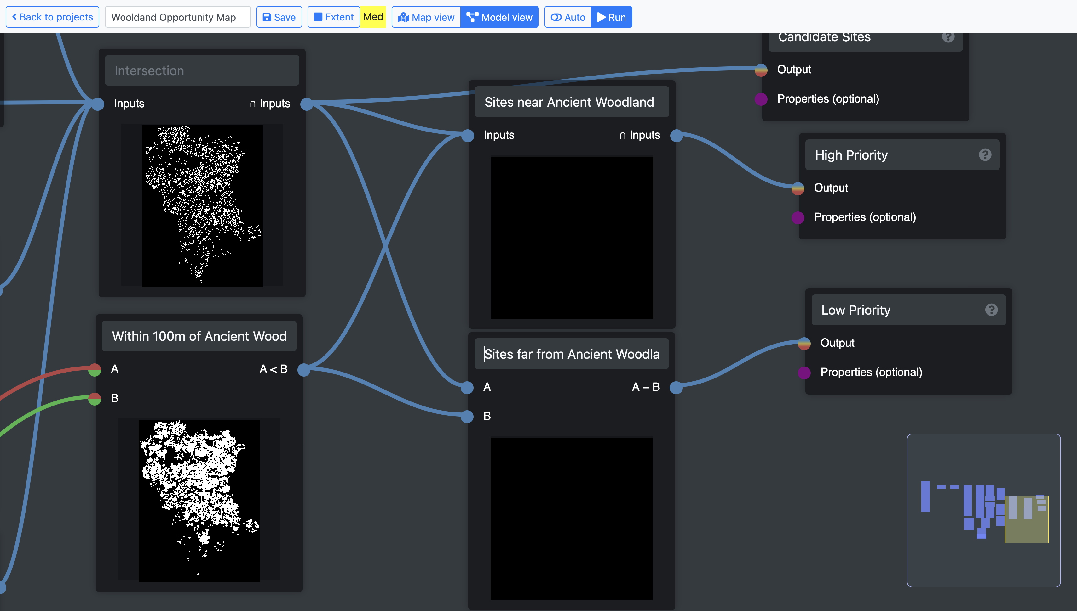Toggle the Auto run switch
The height and width of the screenshot is (611, 1077).
pyautogui.click(x=568, y=17)
